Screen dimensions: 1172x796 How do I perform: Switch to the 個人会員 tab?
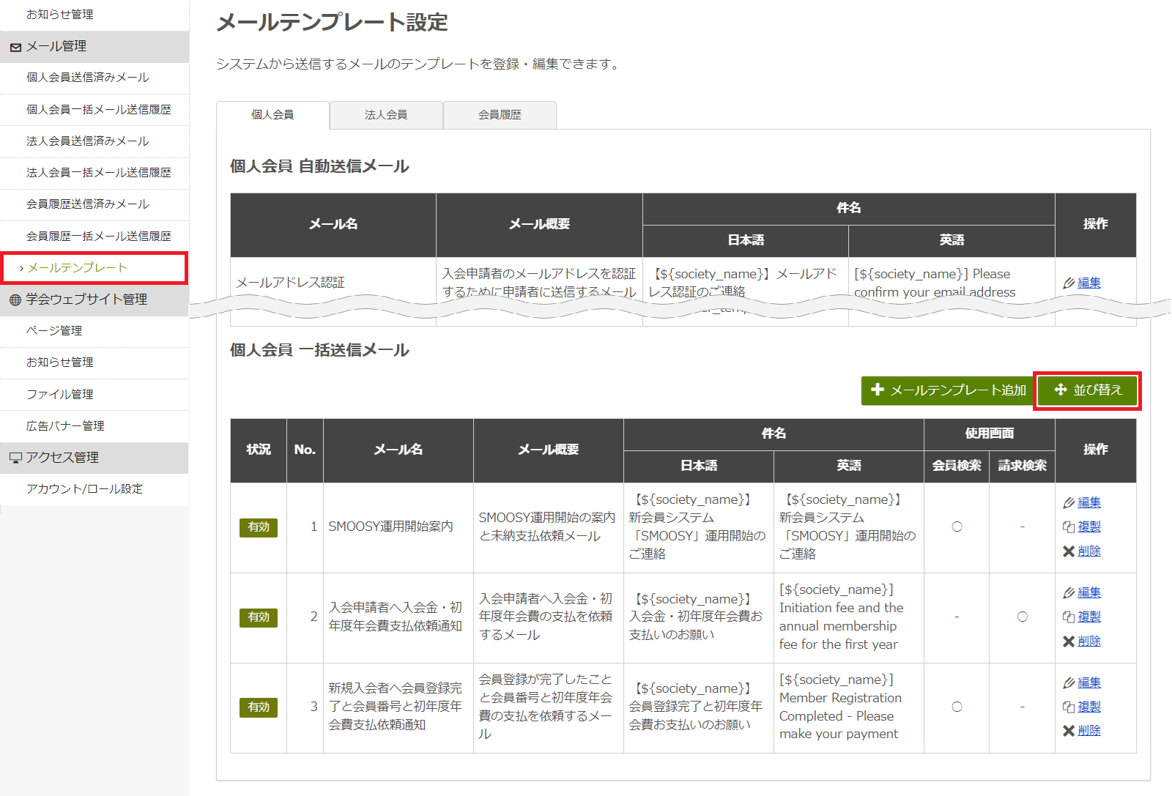click(272, 115)
